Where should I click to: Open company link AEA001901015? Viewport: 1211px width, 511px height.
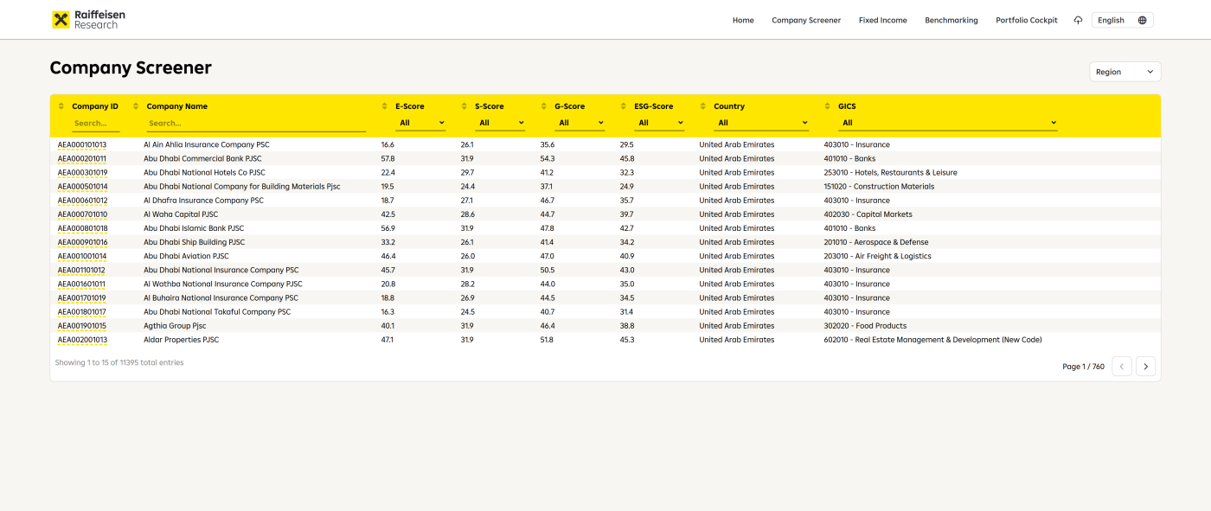82,326
